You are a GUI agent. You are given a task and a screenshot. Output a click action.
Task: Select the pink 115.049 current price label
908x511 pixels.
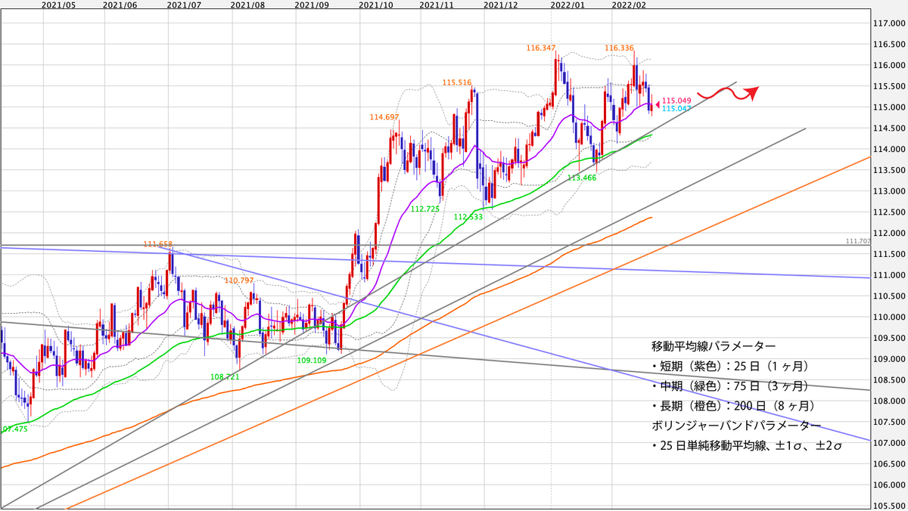[676, 101]
